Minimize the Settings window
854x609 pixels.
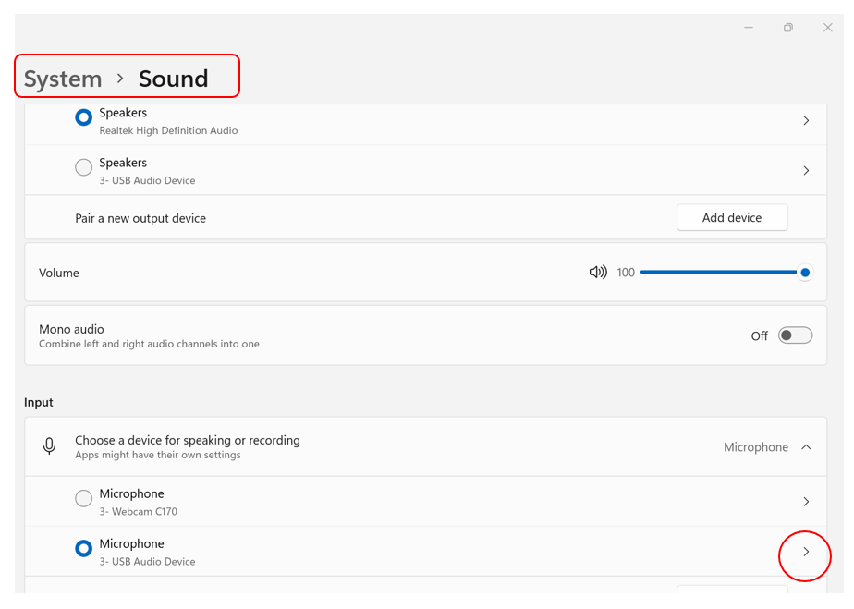pyautogui.click(x=749, y=28)
